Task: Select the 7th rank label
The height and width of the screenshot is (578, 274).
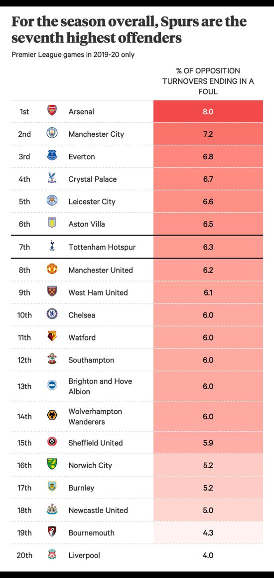Action: 24,247
